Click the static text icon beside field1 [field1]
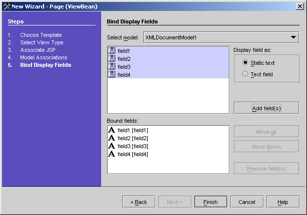 pyautogui.click(x=112, y=130)
